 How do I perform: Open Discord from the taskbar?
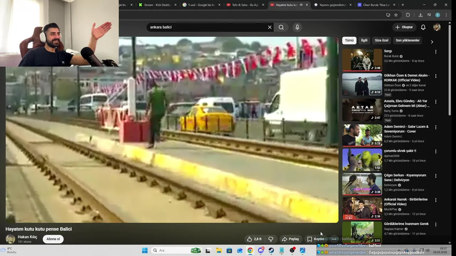[x=261, y=250]
